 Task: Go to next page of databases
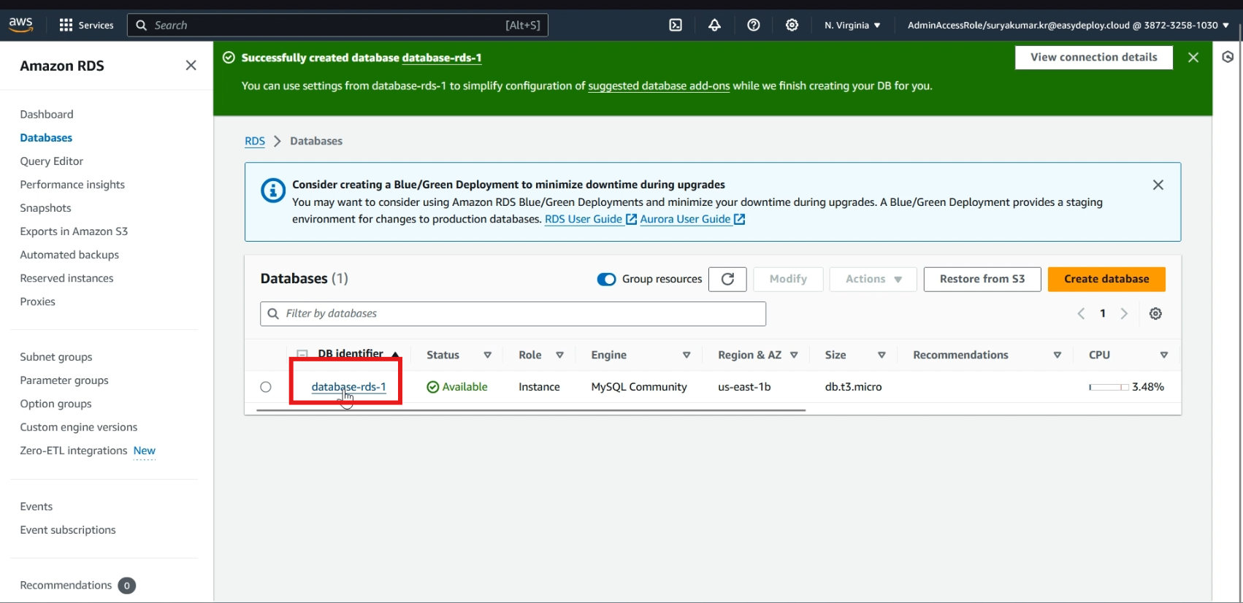point(1124,313)
